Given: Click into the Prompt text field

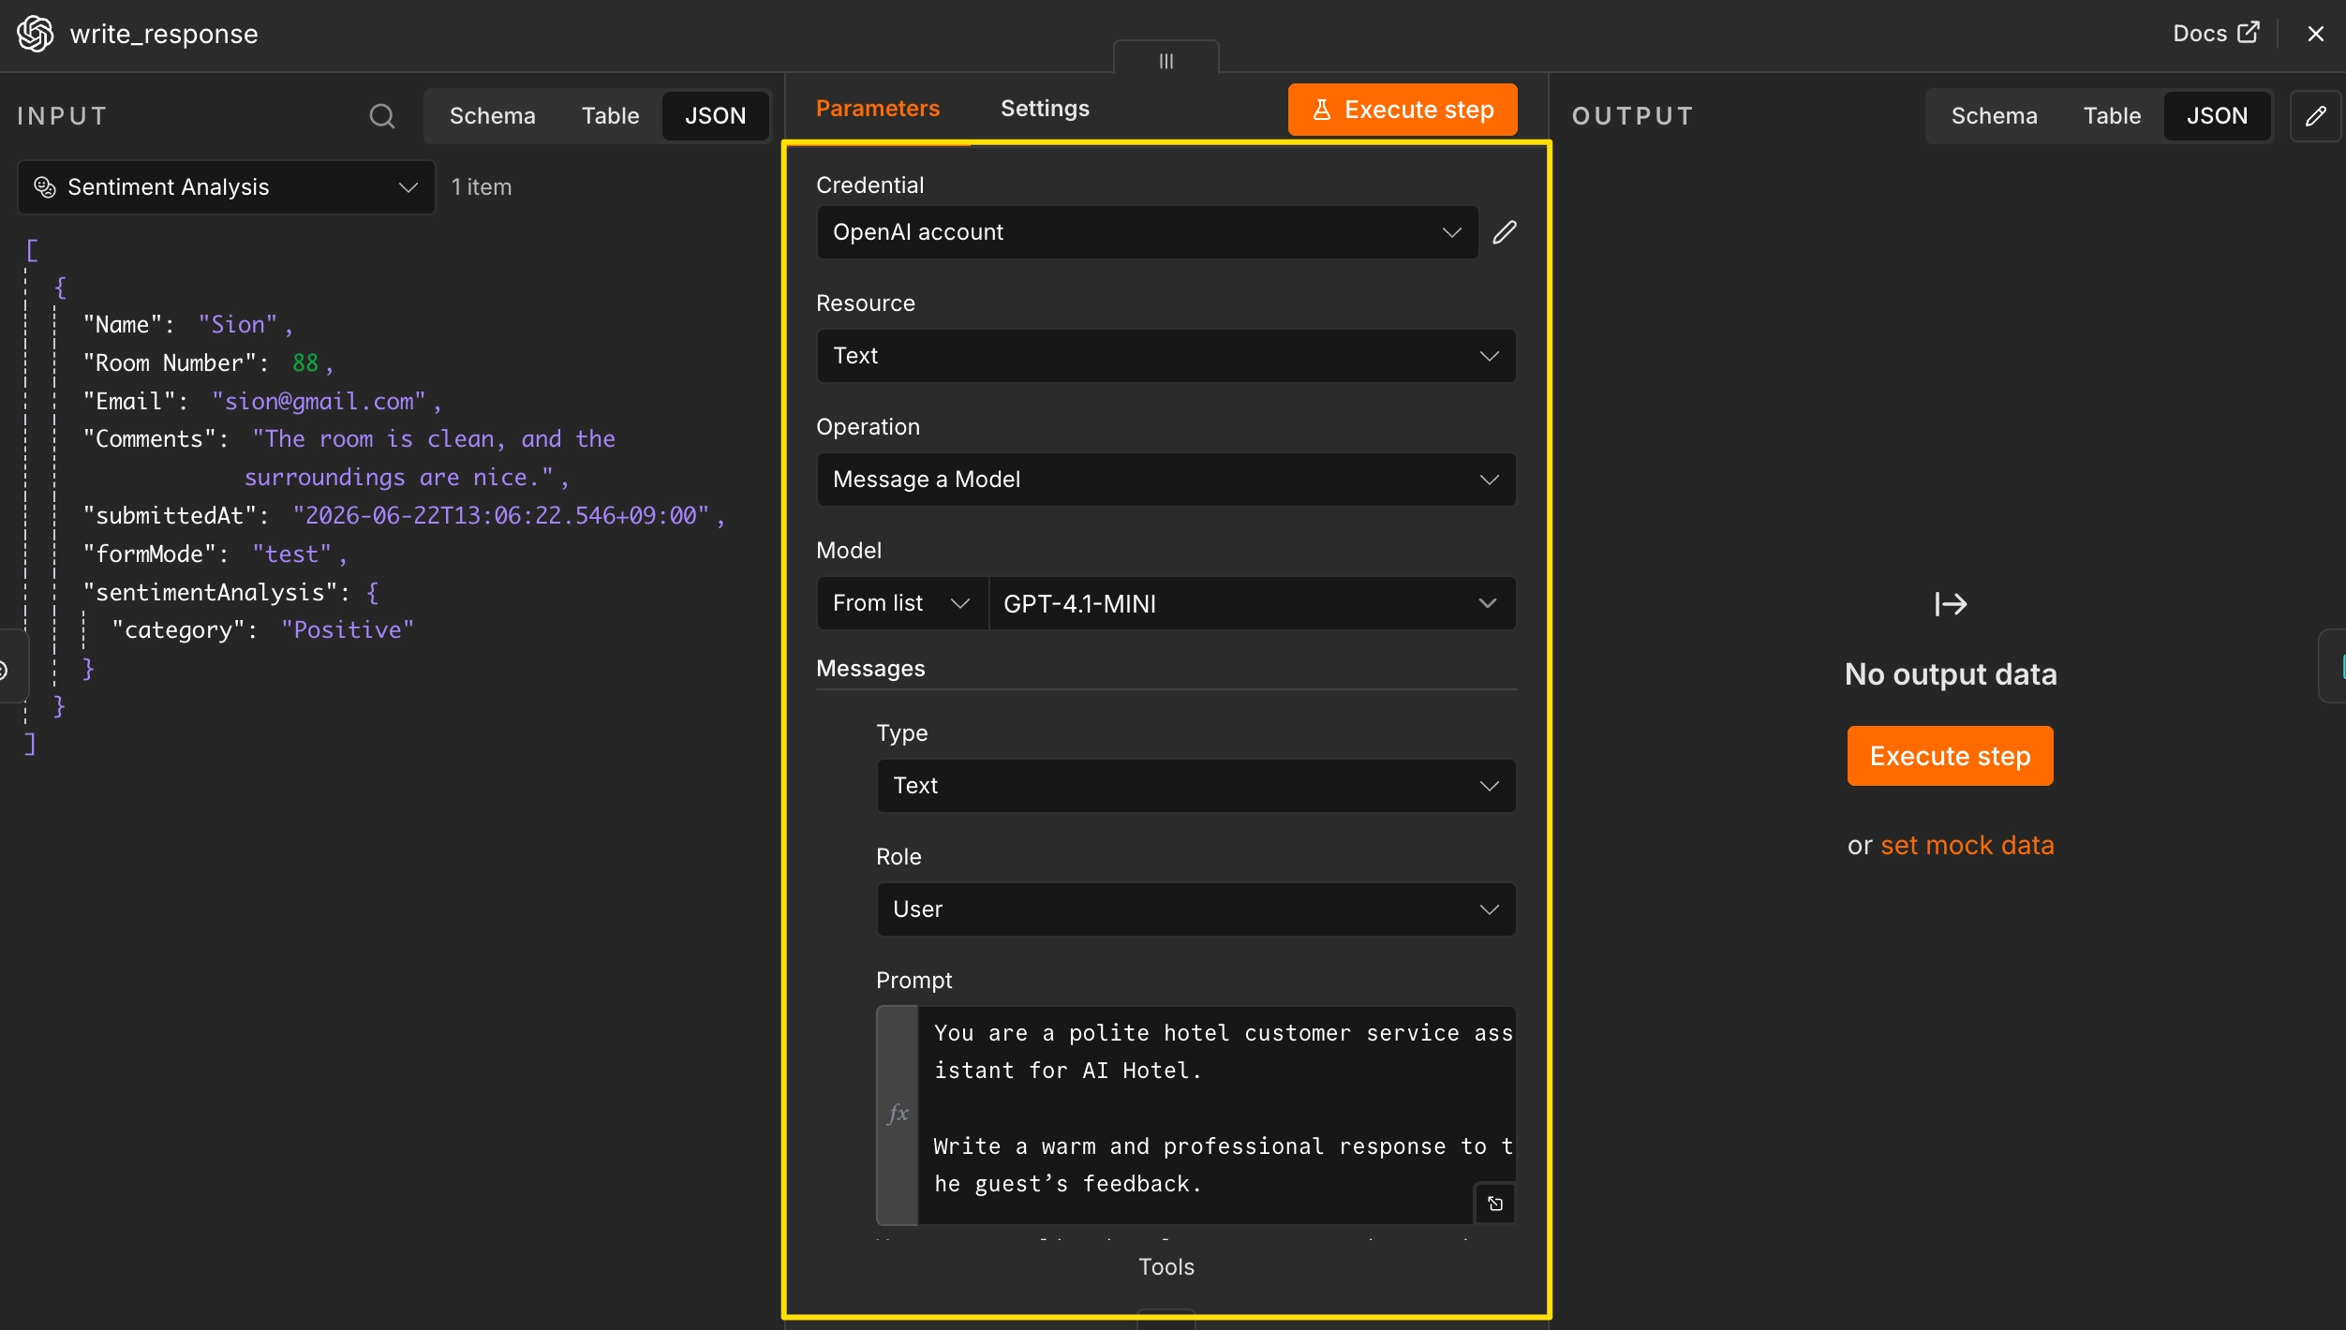Looking at the screenshot, I should (1216, 1115).
